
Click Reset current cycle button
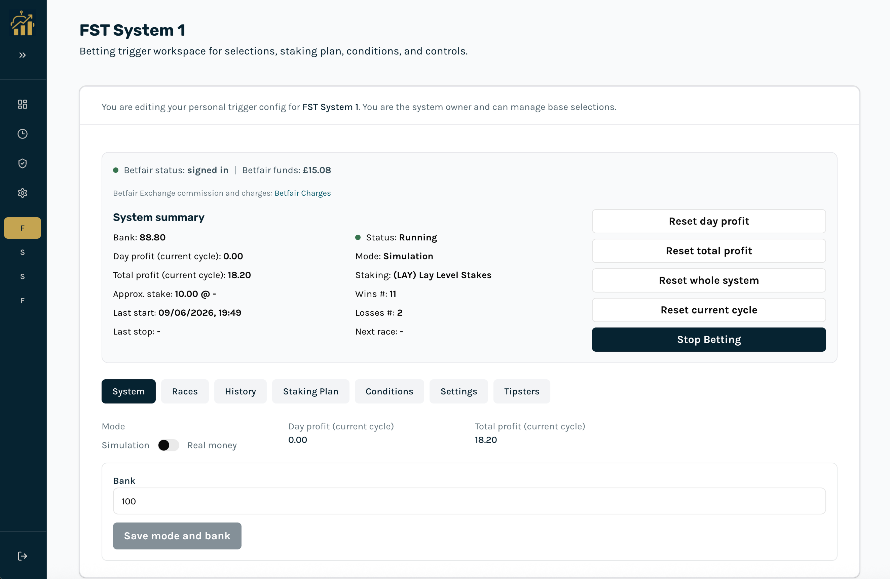coord(709,310)
